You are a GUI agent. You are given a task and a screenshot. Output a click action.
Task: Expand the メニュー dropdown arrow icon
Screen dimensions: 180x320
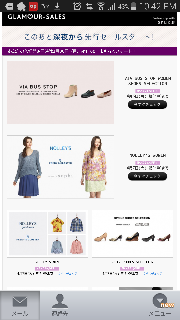click(160, 301)
